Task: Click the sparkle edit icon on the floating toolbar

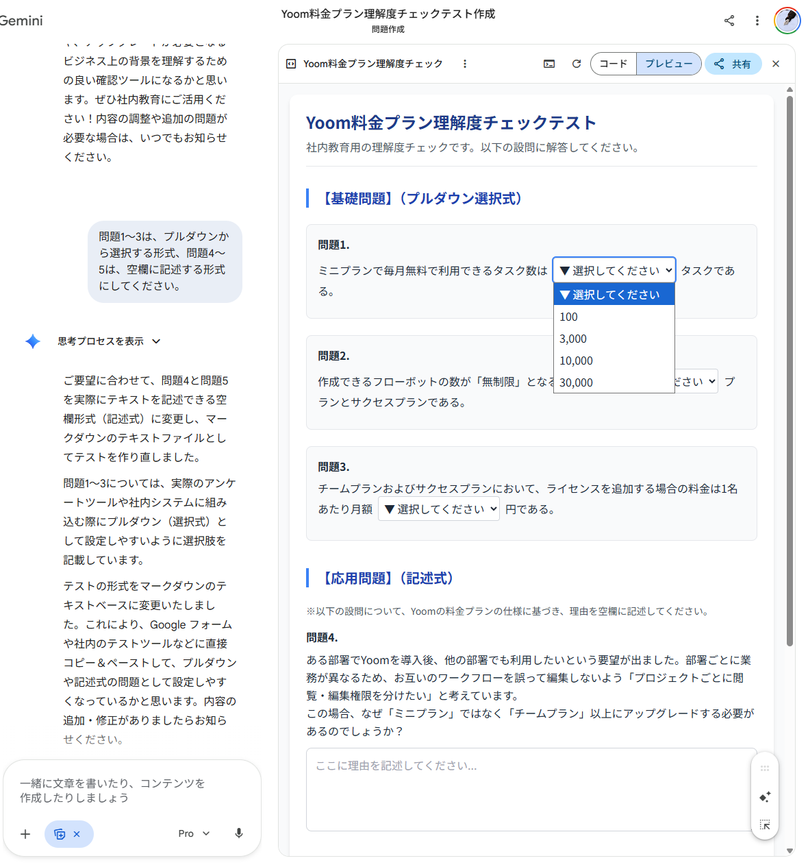Action: (765, 797)
